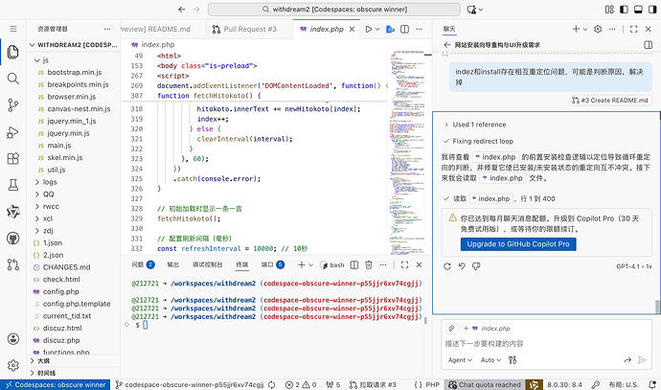Toggle the chat session side panel

(x=649, y=45)
